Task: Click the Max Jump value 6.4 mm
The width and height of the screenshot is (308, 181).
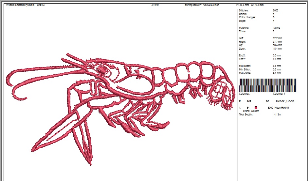Action: (277, 72)
